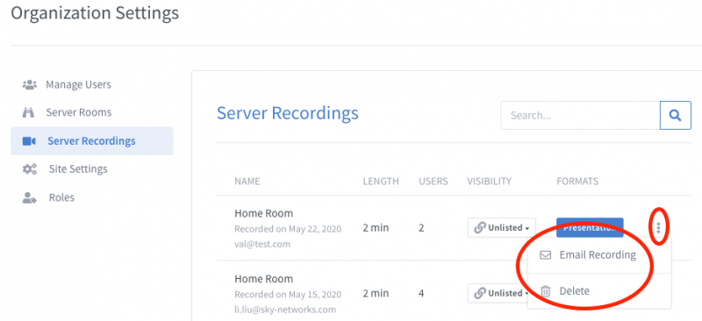The height and width of the screenshot is (321, 702).
Task: Click the FORMATS column header
Action: click(x=577, y=182)
